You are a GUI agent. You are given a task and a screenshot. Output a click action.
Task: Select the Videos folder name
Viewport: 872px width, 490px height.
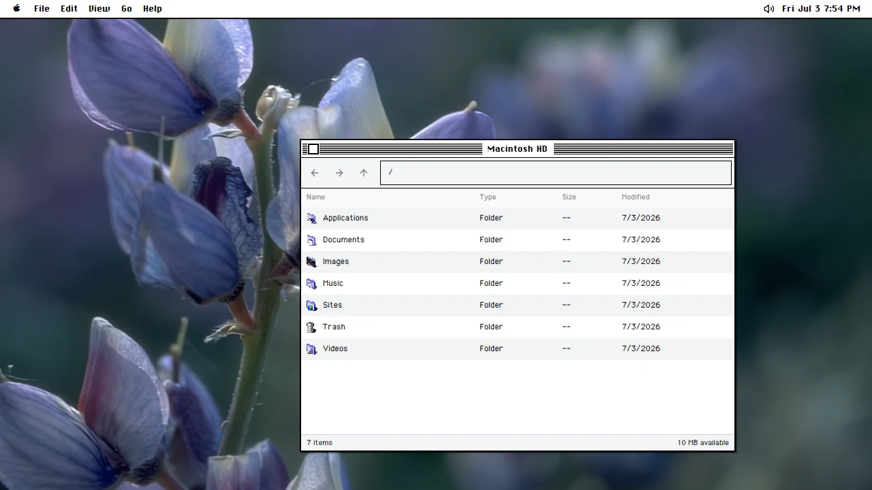[x=335, y=348]
